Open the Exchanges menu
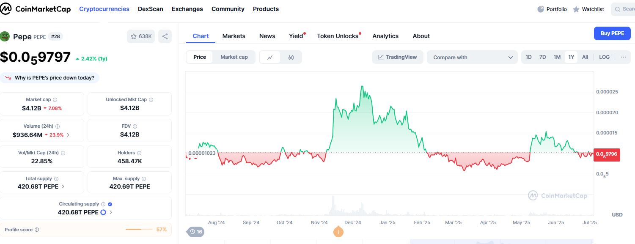The height and width of the screenshot is (244, 635). [187, 9]
